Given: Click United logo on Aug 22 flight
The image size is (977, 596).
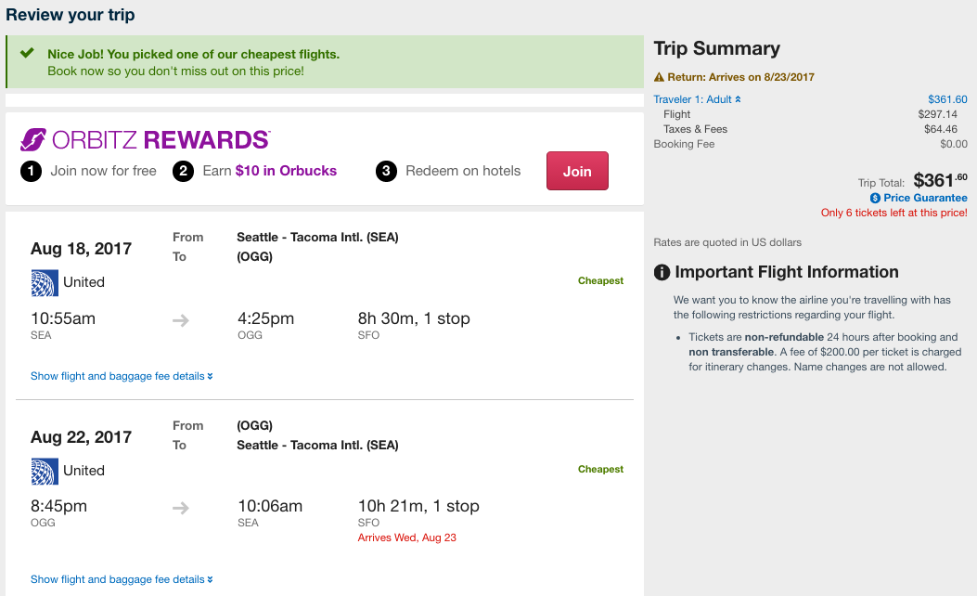Looking at the screenshot, I should coord(45,471).
